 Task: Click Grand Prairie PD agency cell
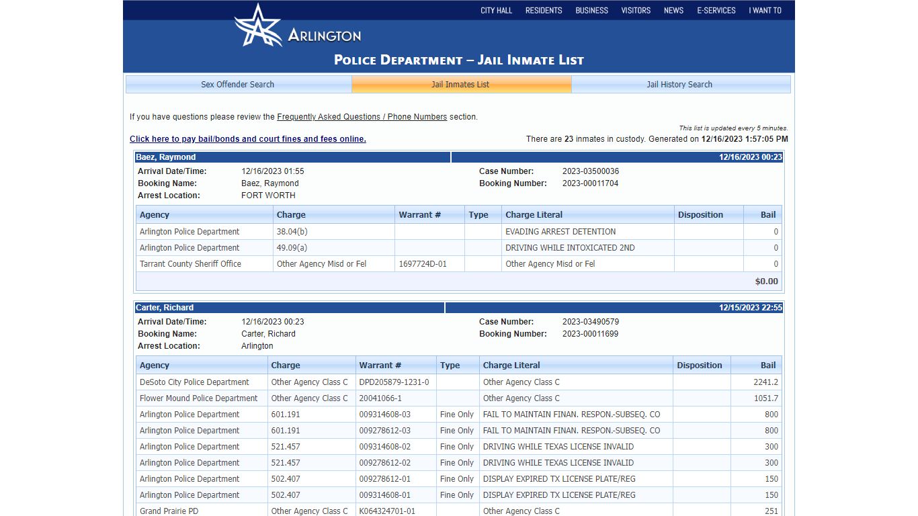[169, 511]
